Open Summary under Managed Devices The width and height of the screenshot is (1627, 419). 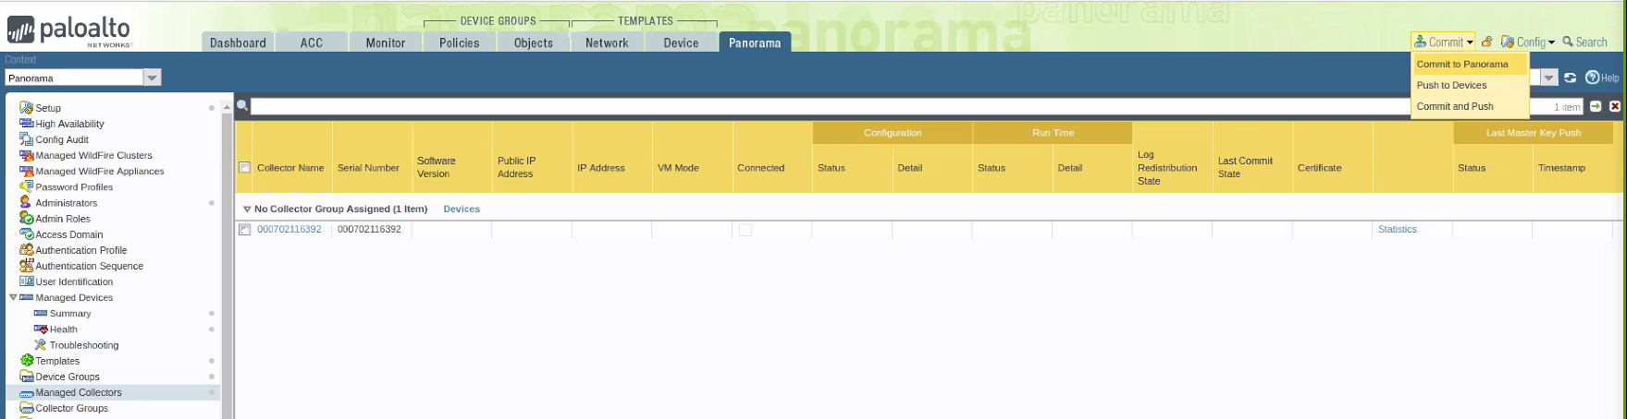coord(70,313)
